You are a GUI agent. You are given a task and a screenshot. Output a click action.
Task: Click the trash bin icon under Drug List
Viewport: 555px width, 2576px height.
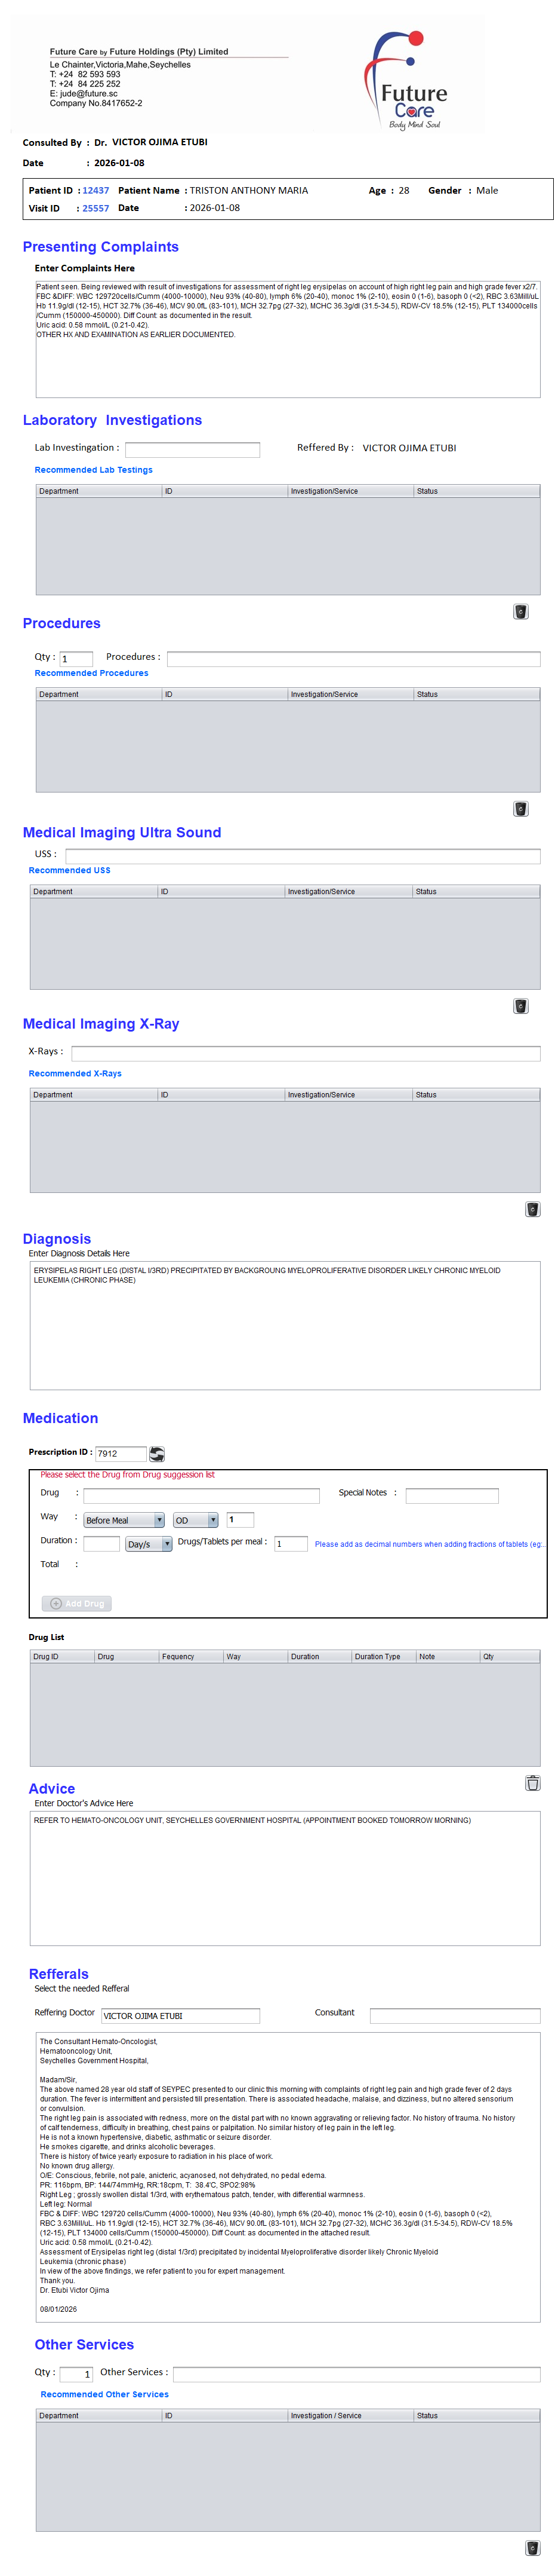(x=532, y=1782)
